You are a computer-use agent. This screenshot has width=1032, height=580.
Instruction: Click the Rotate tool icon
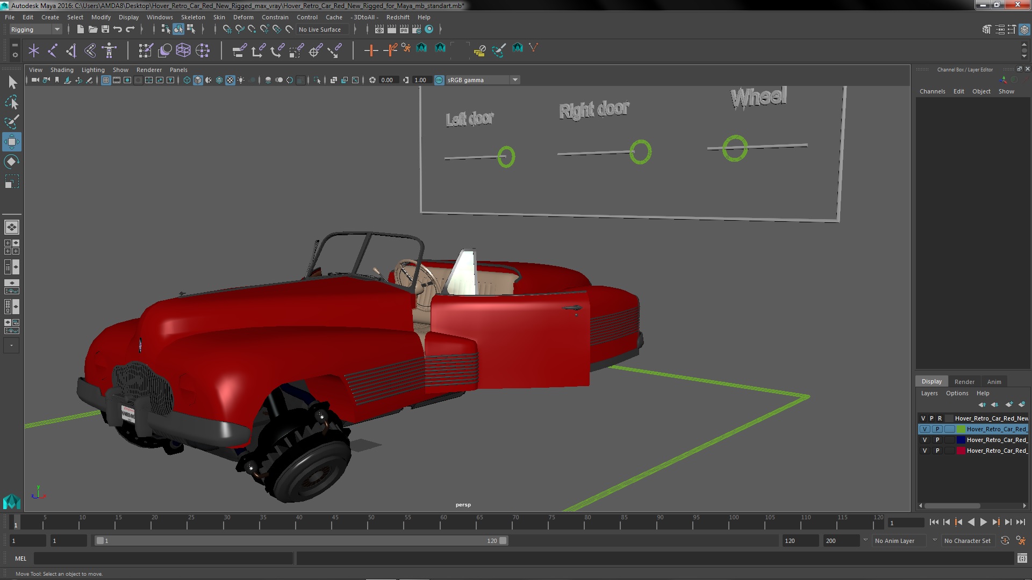[x=11, y=162]
